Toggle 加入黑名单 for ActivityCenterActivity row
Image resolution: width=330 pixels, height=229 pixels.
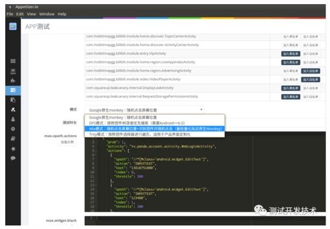pyautogui.click(x=290, y=45)
